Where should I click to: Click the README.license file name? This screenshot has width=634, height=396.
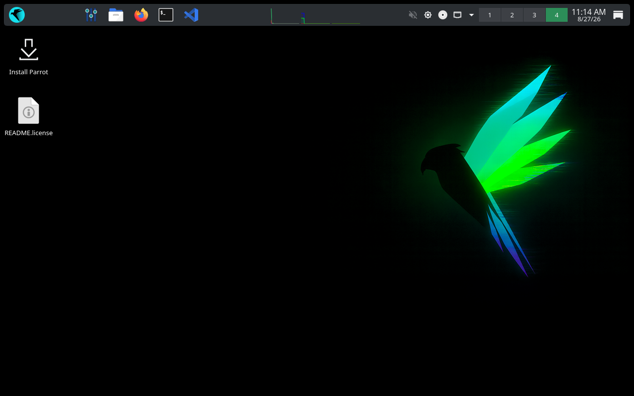[29, 133]
